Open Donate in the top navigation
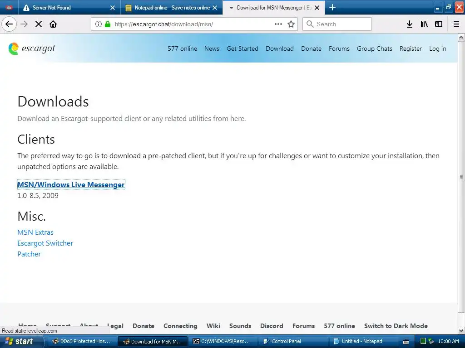 (x=311, y=48)
